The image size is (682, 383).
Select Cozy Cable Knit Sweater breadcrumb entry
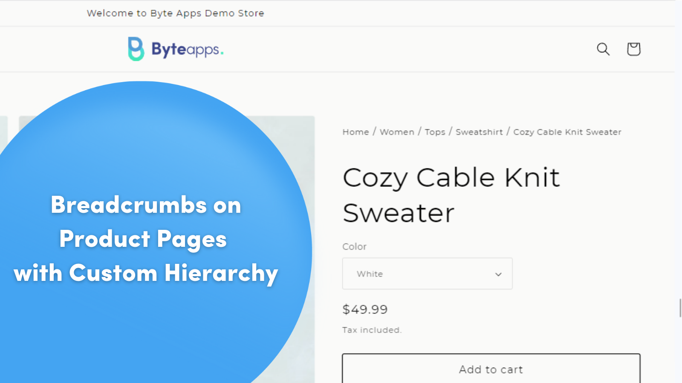click(567, 132)
